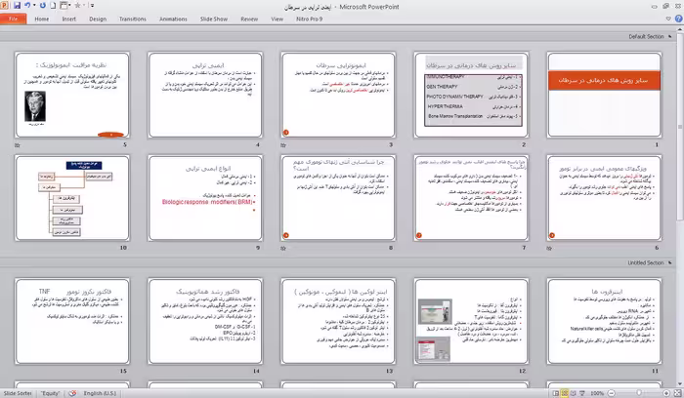Image resolution: width=684 pixels, height=398 pixels.
Task: Click English (U.S.) language in status bar
Action: tap(100, 393)
